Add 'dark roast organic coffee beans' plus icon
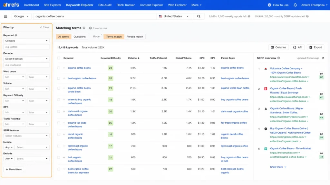Screen dimensions: 330x185 (64, 111)
